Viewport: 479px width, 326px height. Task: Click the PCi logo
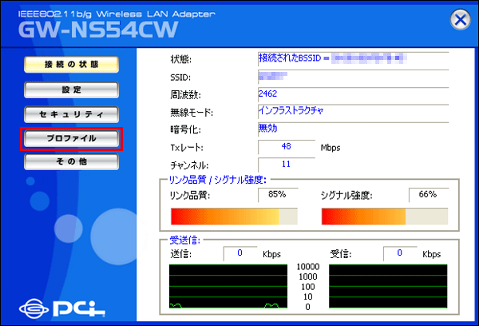tap(62, 308)
